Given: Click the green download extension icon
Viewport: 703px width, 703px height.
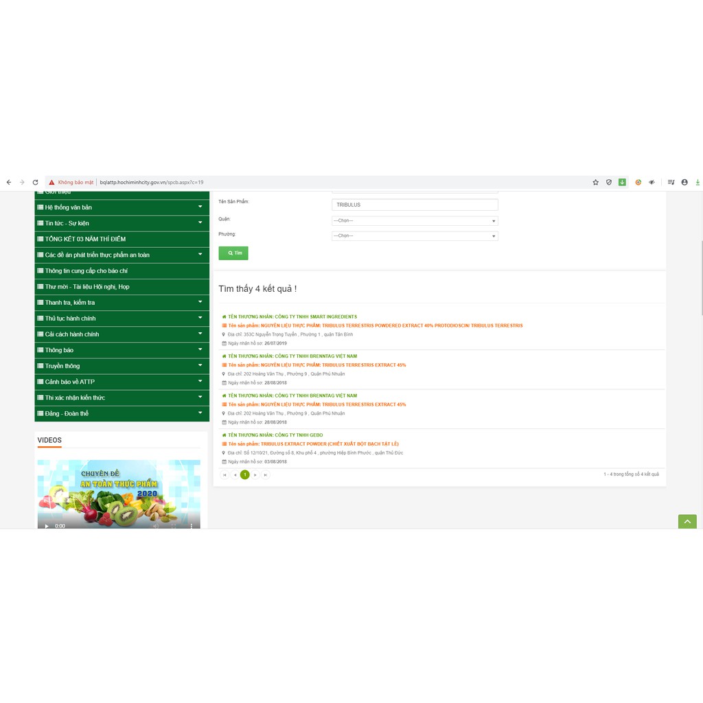Looking at the screenshot, I should (622, 183).
